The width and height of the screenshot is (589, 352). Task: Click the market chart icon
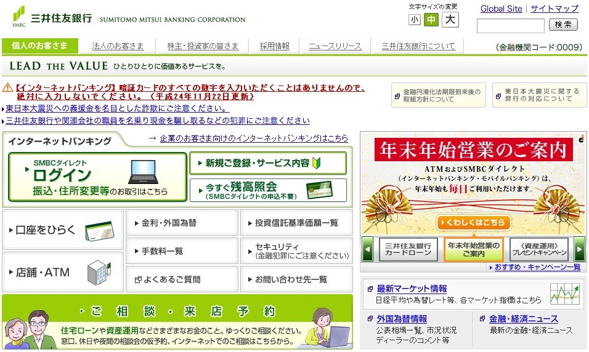click(x=564, y=294)
